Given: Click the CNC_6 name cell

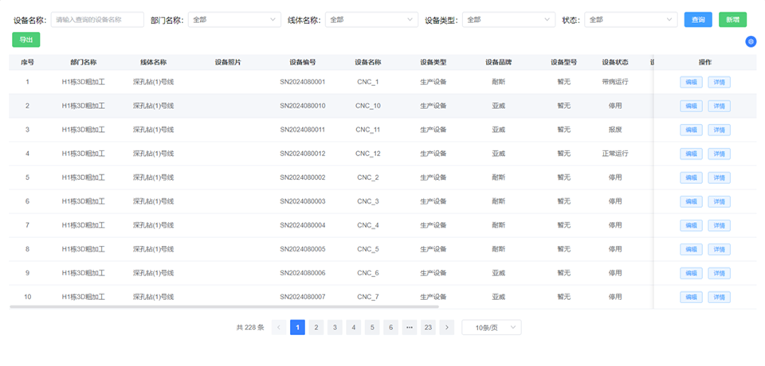Looking at the screenshot, I should coord(368,273).
